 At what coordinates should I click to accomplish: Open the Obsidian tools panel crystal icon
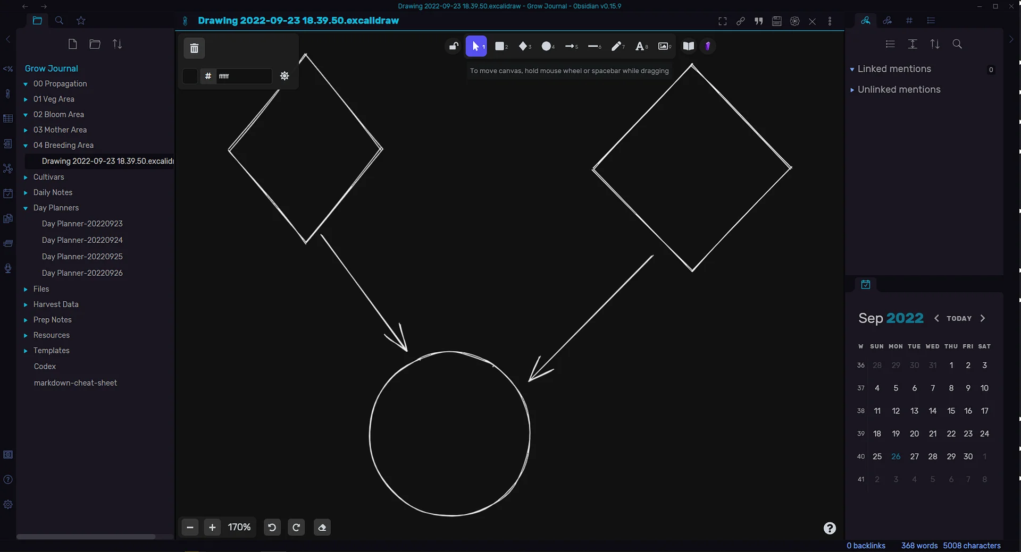(x=708, y=46)
